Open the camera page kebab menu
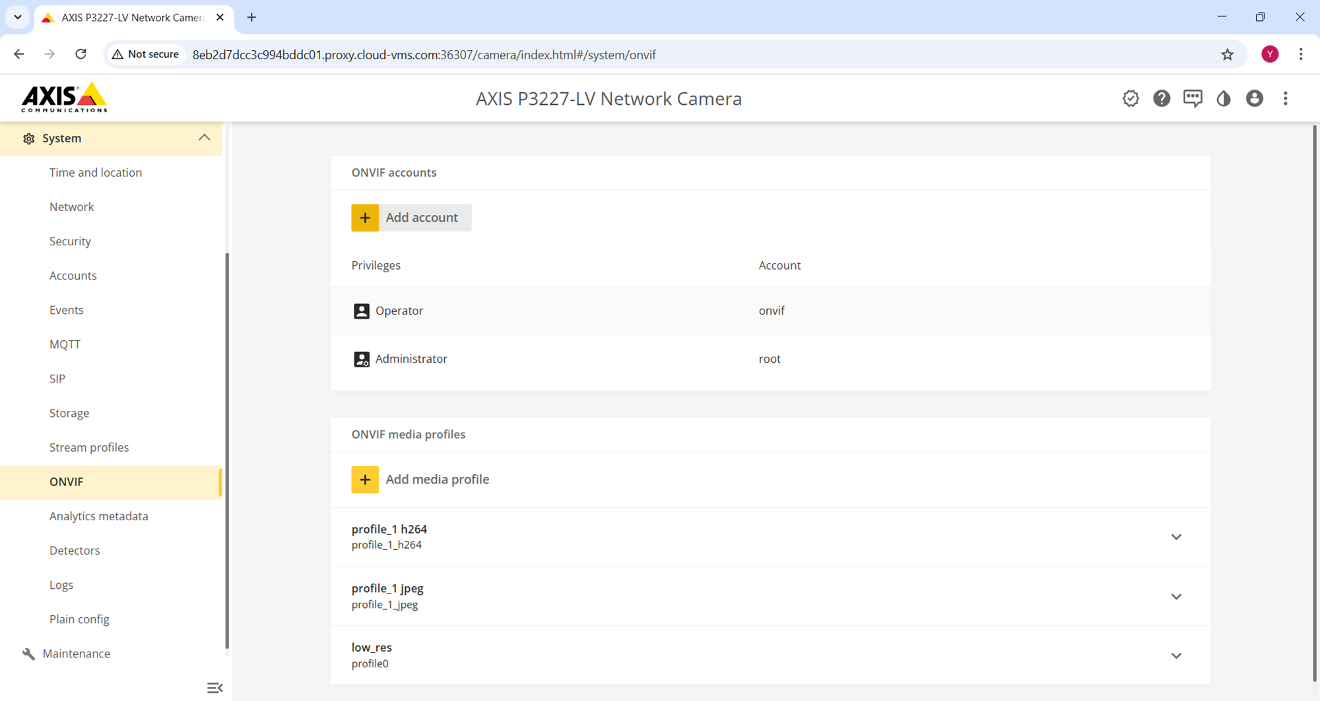 tap(1285, 98)
